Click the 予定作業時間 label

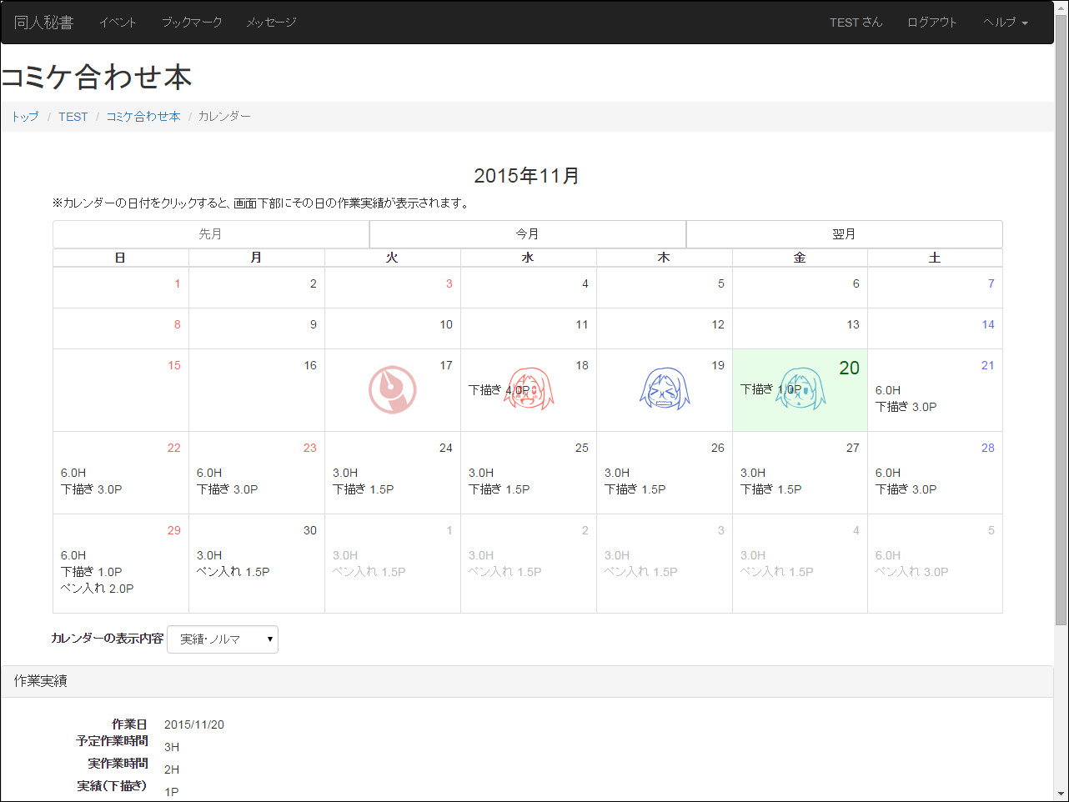pyautogui.click(x=112, y=741)
